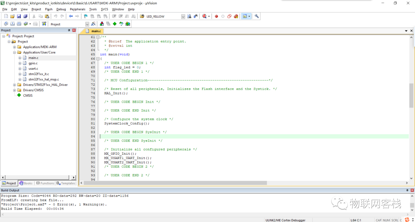
Task: Open the LED_YELLOW find combo dropdown
Action: (x=183, y=17)
